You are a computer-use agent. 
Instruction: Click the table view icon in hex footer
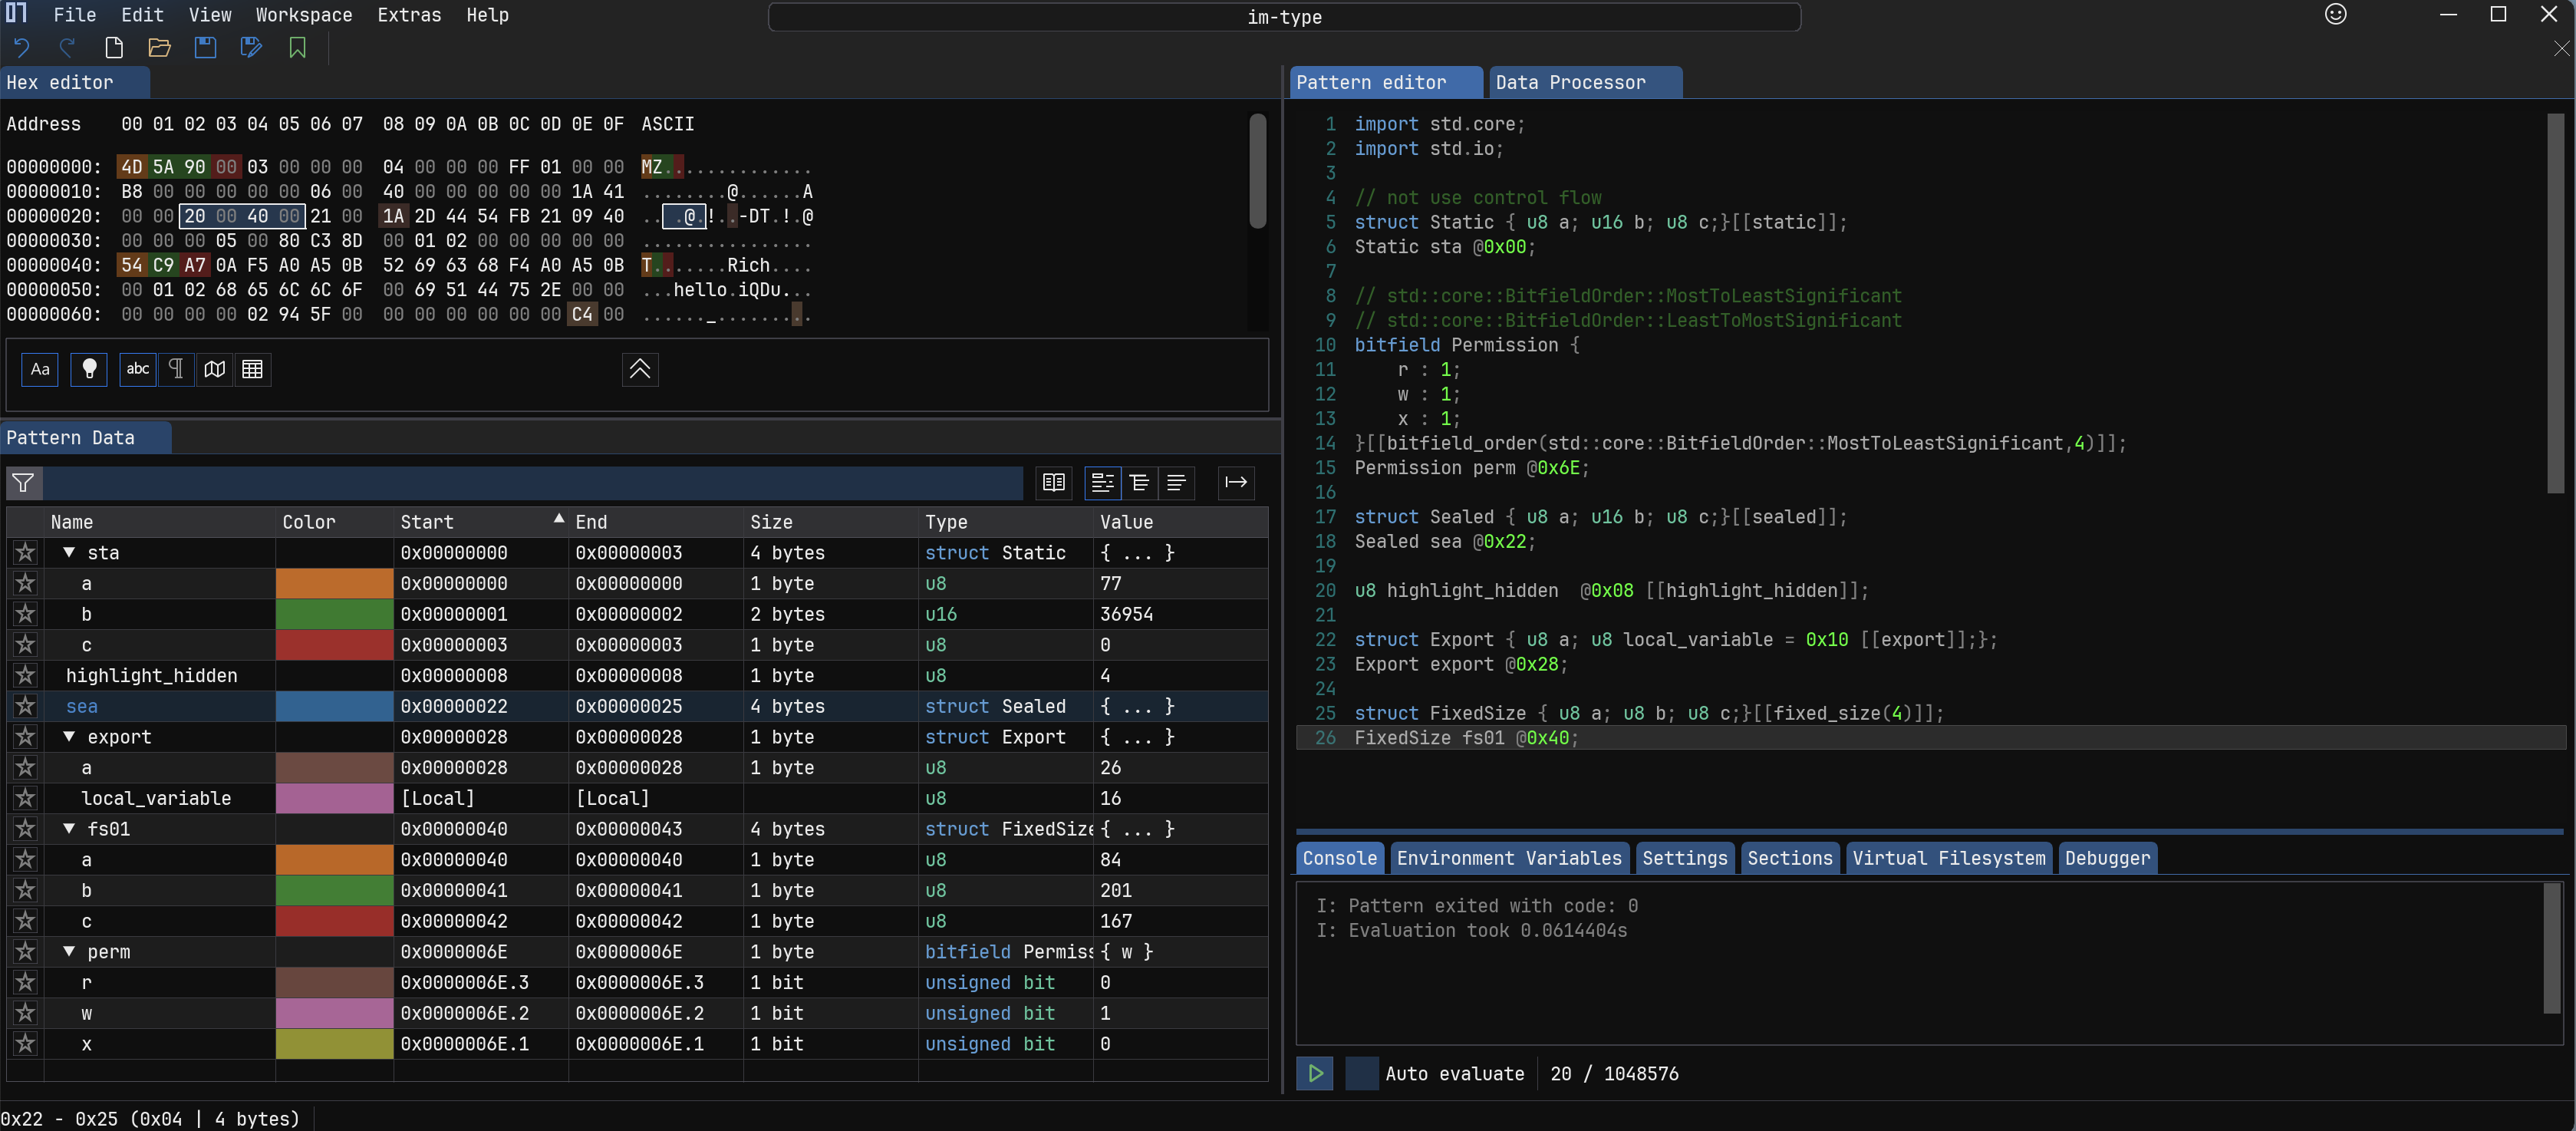253,369
